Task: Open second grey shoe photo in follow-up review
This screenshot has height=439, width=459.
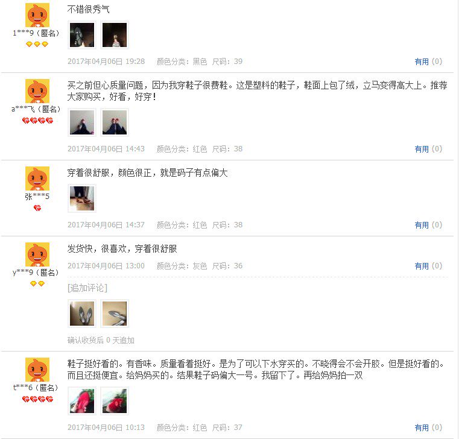Action: pos(115,314)
